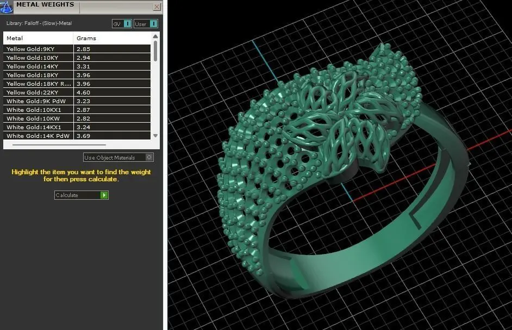512x330 pixels.
Task: Close the Metal Weights panel
Action: pos(157,7)
